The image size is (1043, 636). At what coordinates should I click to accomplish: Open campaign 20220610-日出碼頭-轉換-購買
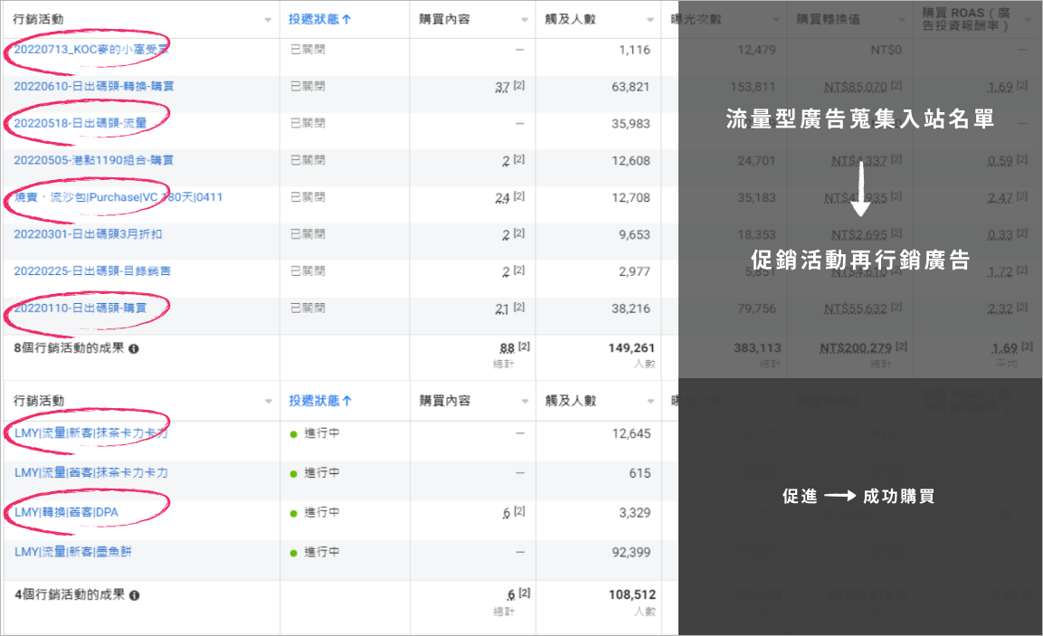94,87
